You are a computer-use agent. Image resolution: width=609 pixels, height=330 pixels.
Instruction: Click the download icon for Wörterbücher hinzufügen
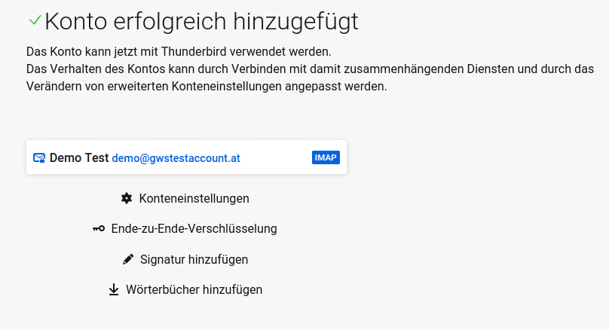114,289
